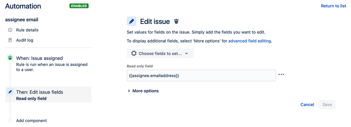Click the info icon beside Rule details
The height and width of the screenshot is (127, 351).
coord(10,30)
